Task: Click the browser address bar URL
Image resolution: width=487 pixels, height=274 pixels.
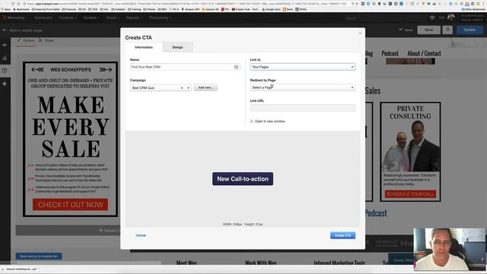Action: 186,4
